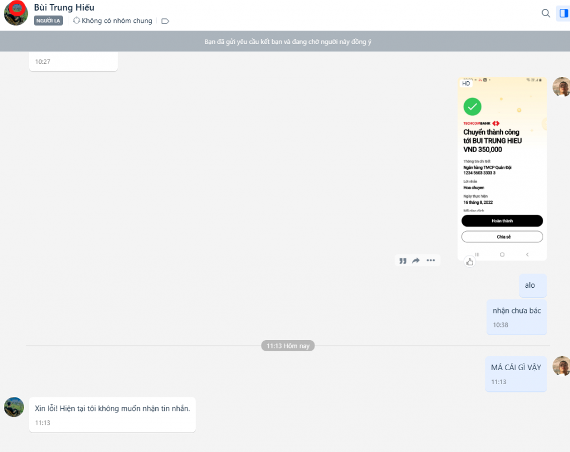
Task: Open Bùi Trung Hiếu contact name
Action: click(x=64, y=8)
